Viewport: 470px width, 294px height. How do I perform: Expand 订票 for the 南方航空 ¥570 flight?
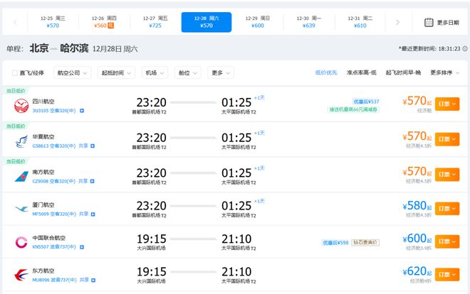click(x=447, y=175)
